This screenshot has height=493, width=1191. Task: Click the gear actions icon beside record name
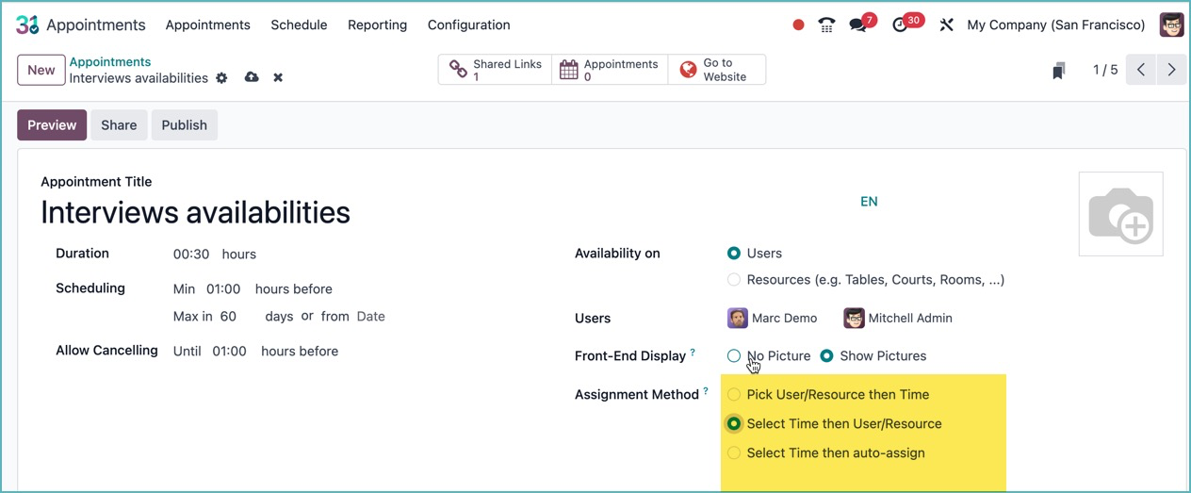click(x=221, y=78)
